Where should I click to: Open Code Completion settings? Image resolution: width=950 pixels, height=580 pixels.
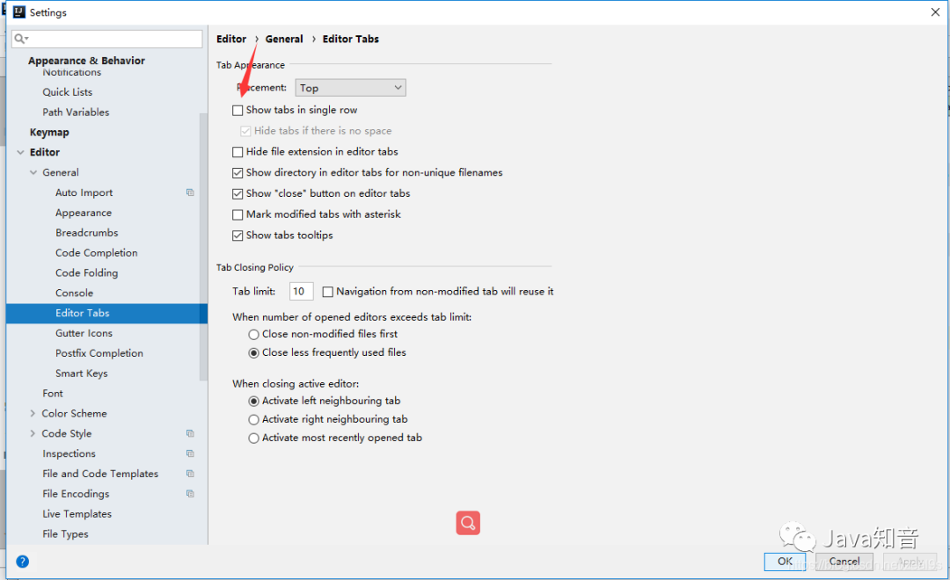pos(97,252)
